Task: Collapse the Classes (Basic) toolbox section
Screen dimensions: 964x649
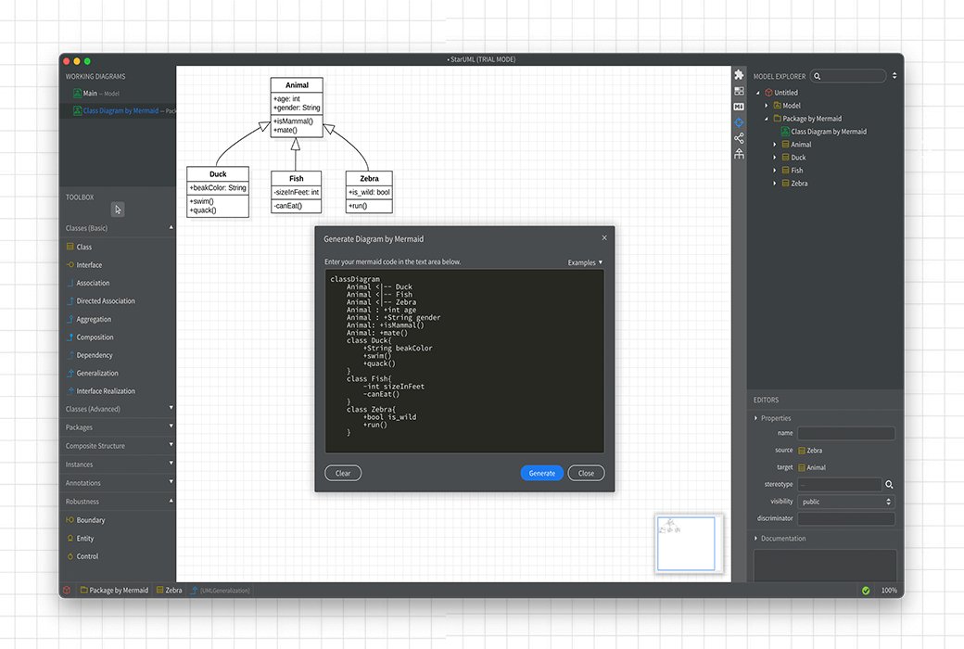Action: 171,227
